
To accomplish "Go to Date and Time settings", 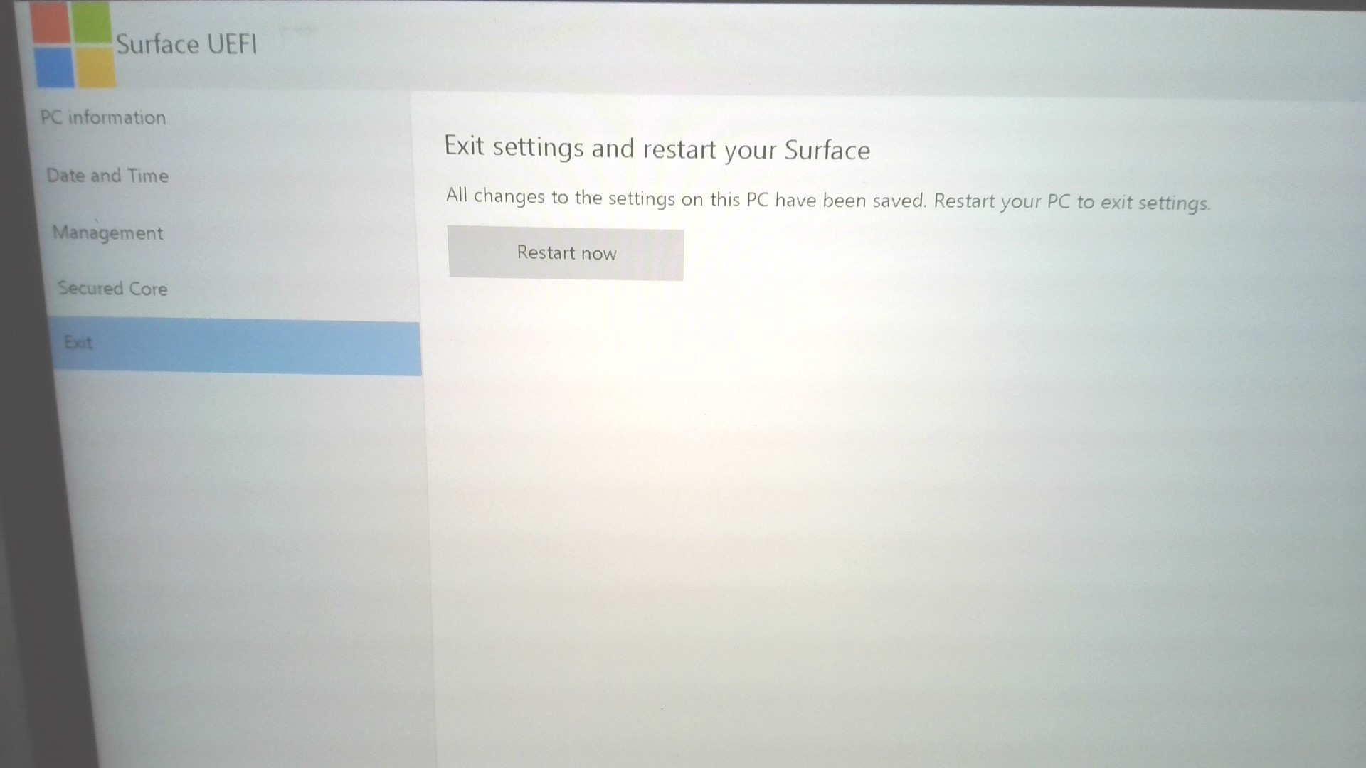I will point(107,176).
